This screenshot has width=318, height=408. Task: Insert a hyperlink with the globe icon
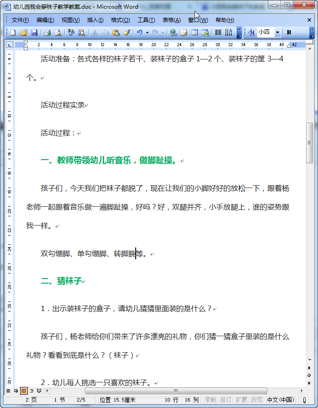pos(174,32)
